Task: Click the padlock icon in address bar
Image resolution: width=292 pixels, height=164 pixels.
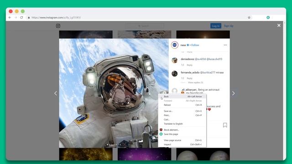Action: coord(29,17)
